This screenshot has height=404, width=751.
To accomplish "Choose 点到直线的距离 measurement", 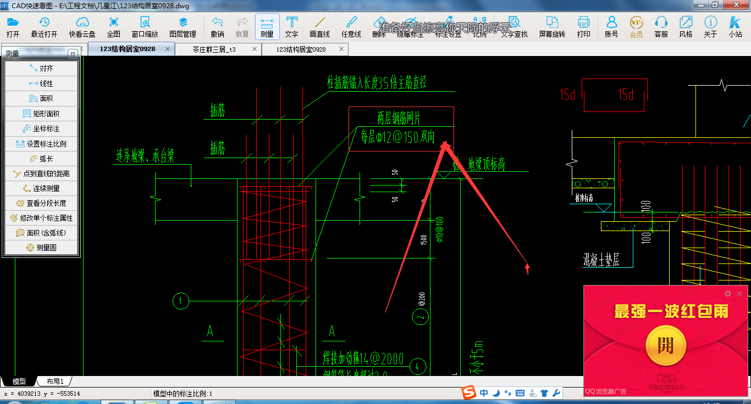I will pyautogui.click(x=41, y=173).
